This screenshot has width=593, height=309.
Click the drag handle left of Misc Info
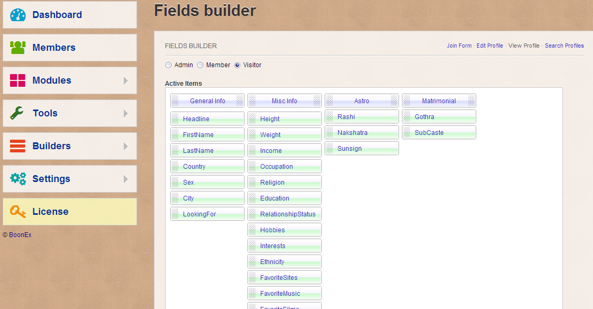(x=252, y=101)
